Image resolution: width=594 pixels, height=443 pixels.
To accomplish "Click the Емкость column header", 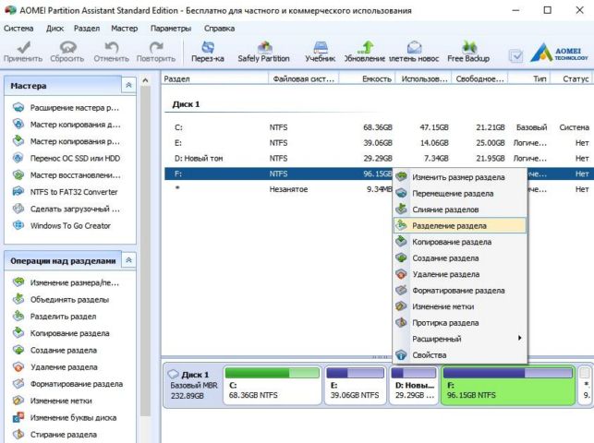I will tap(367, 78).
